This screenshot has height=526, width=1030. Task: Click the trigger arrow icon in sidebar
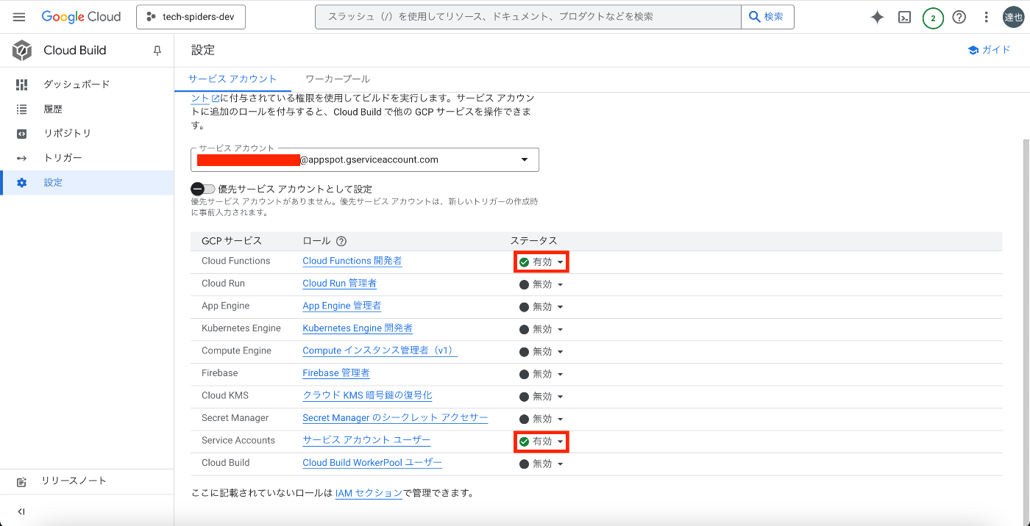[21, 158]
